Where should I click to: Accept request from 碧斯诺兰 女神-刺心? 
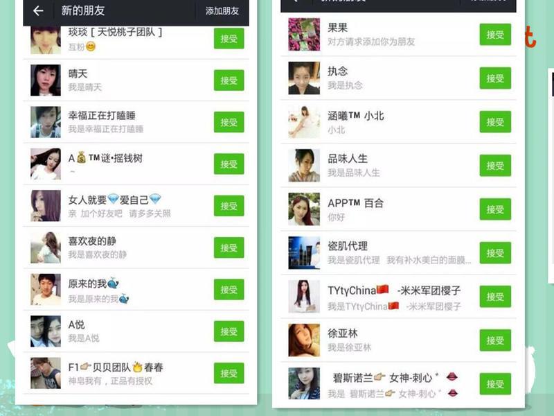click(x=495, y=384)
